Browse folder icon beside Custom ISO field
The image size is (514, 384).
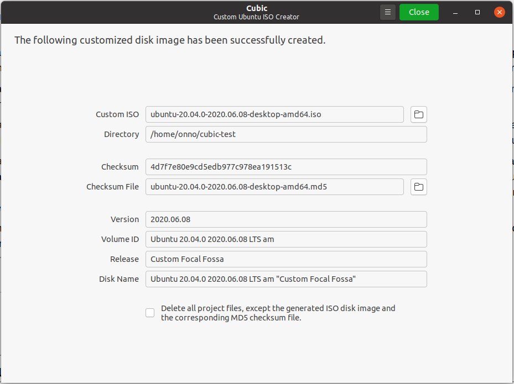419,114
